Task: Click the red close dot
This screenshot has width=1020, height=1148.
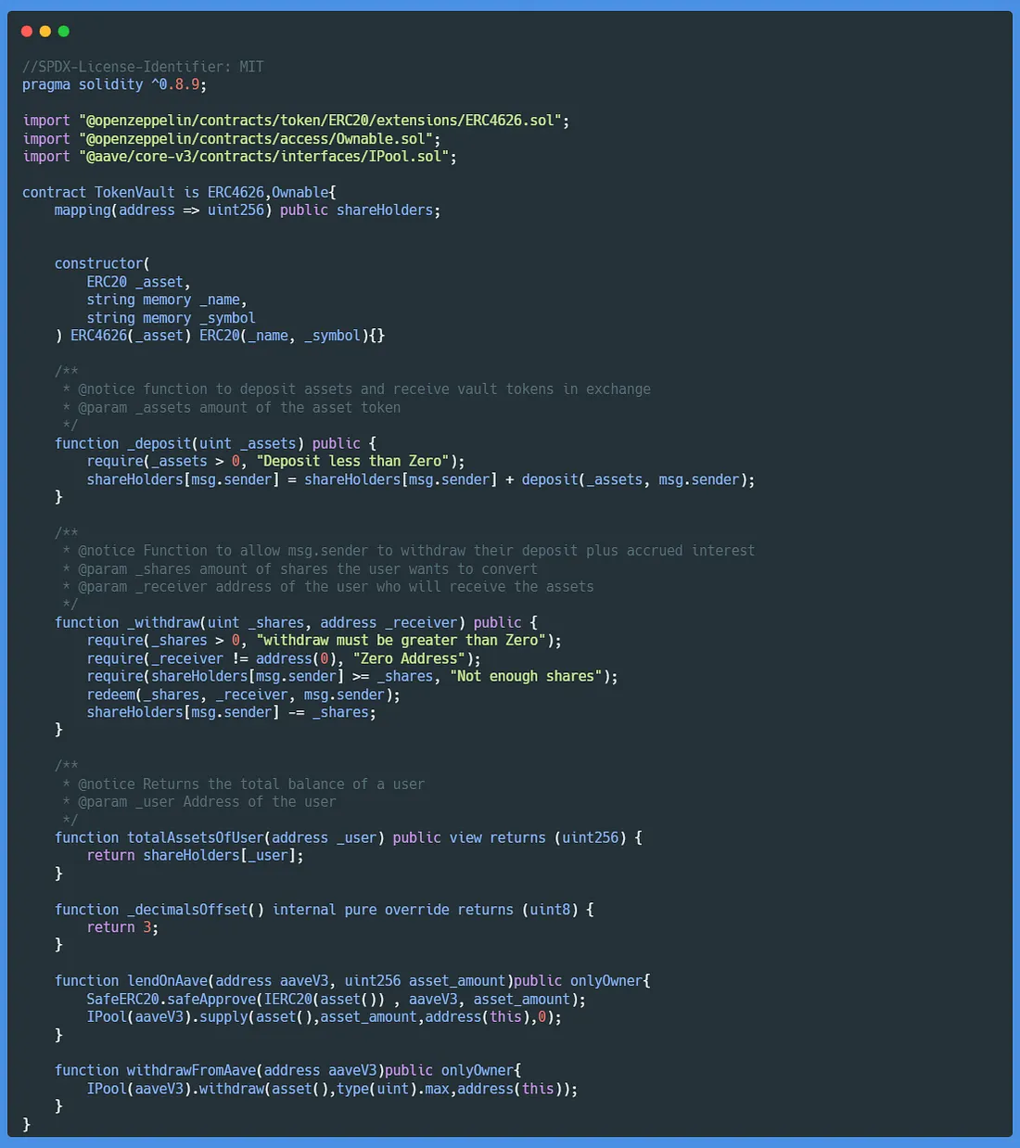Action: click(x=27, y=32)
